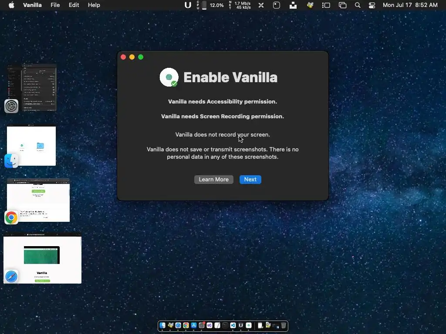446x334 pixels.
Task: Open Spotlight search magnifier
Action: click(x=358, y=5)
